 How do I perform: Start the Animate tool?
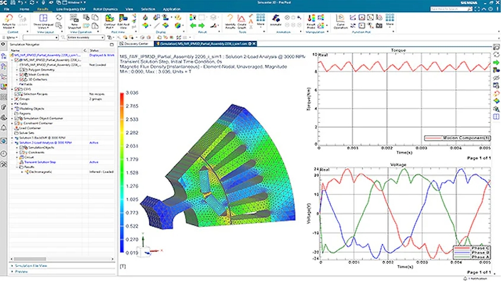point(276,19)
